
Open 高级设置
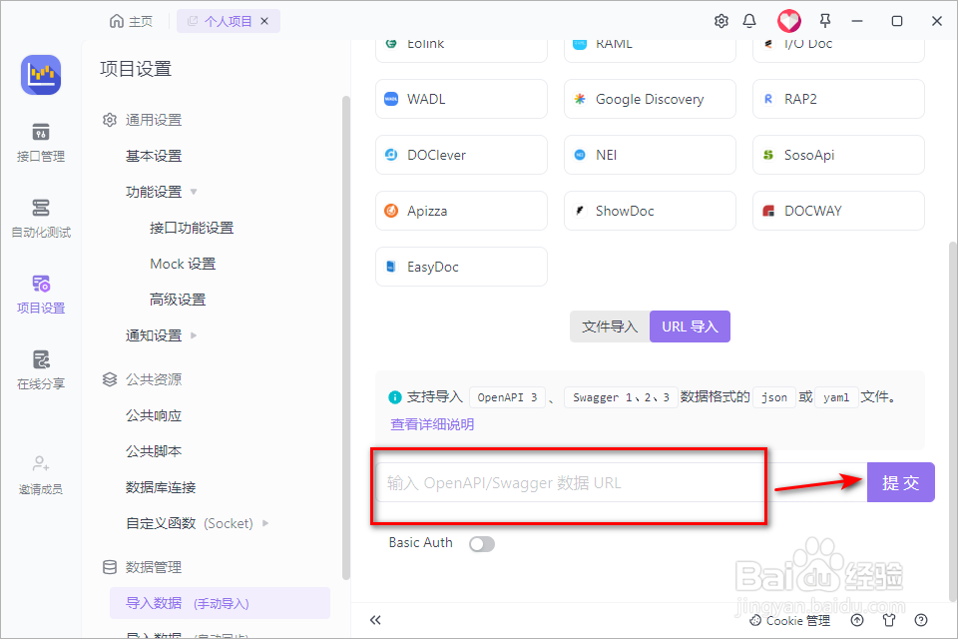pyautogui.click(x=178, y=300)
